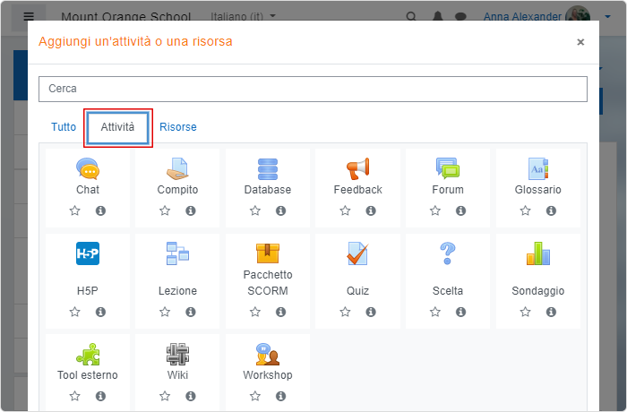Select the Attività tab
Viewport: 627px width, 412px height.
click(118, 127)
